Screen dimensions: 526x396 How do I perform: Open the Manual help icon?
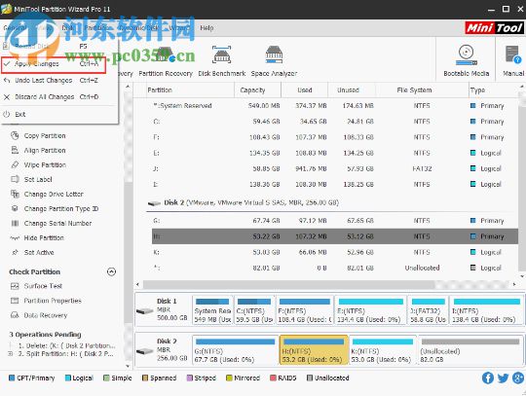tap(513, 61)
